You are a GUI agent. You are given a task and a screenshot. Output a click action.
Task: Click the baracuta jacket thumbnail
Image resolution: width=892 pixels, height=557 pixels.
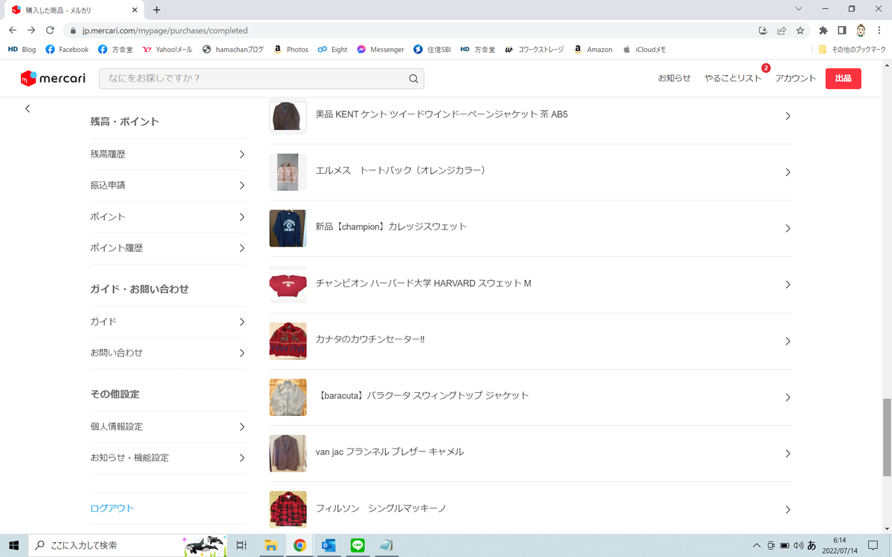(288, 397)
